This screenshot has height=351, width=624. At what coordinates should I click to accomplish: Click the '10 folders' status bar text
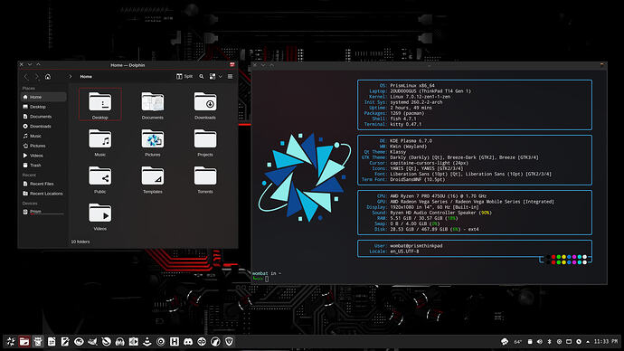pos(80,242)
